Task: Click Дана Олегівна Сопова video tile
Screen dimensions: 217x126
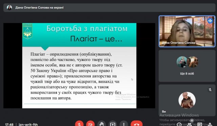Action: (x=187, y=31)
